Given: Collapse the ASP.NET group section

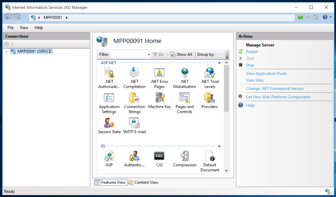Looking at the screenshot, I should [219, 63].
